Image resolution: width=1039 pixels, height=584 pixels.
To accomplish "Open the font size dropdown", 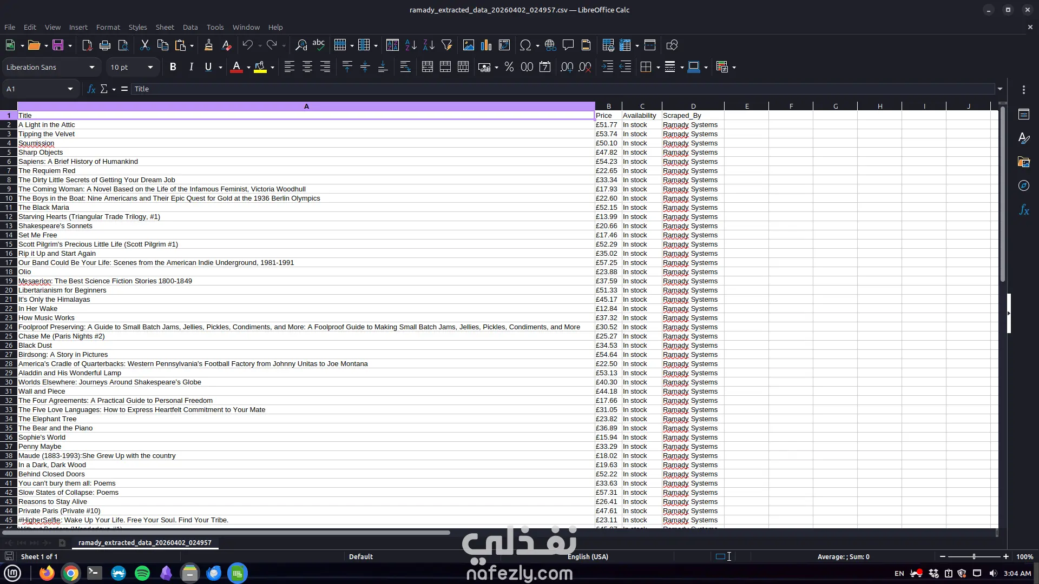I will pyautogui.click(x=150, y=67).
